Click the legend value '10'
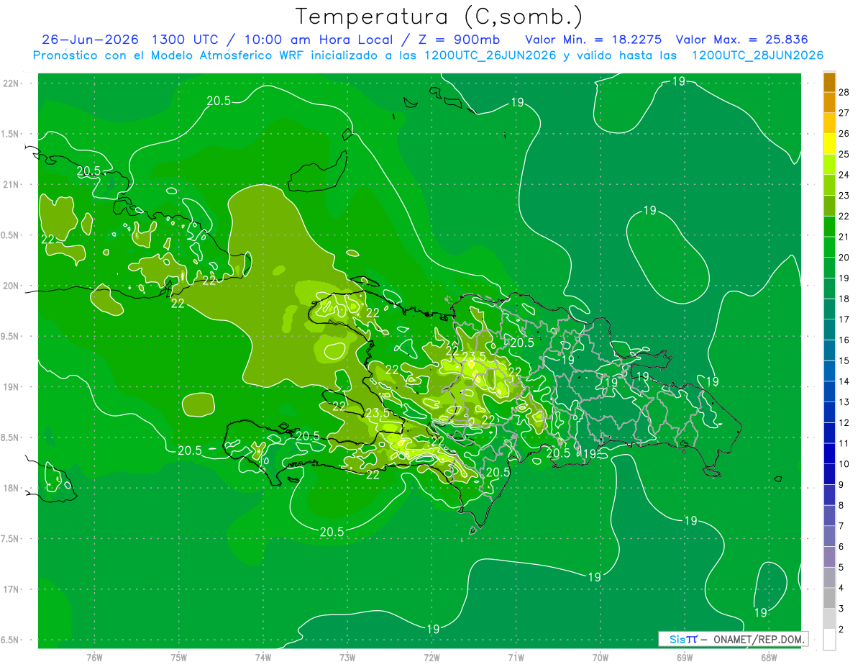Viewport: 863px width, 667px height. pos(844,463)
